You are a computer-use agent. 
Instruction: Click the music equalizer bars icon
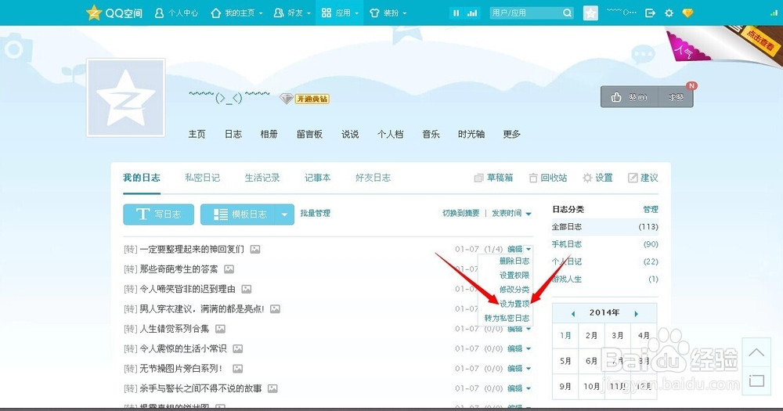coord(472,13)
